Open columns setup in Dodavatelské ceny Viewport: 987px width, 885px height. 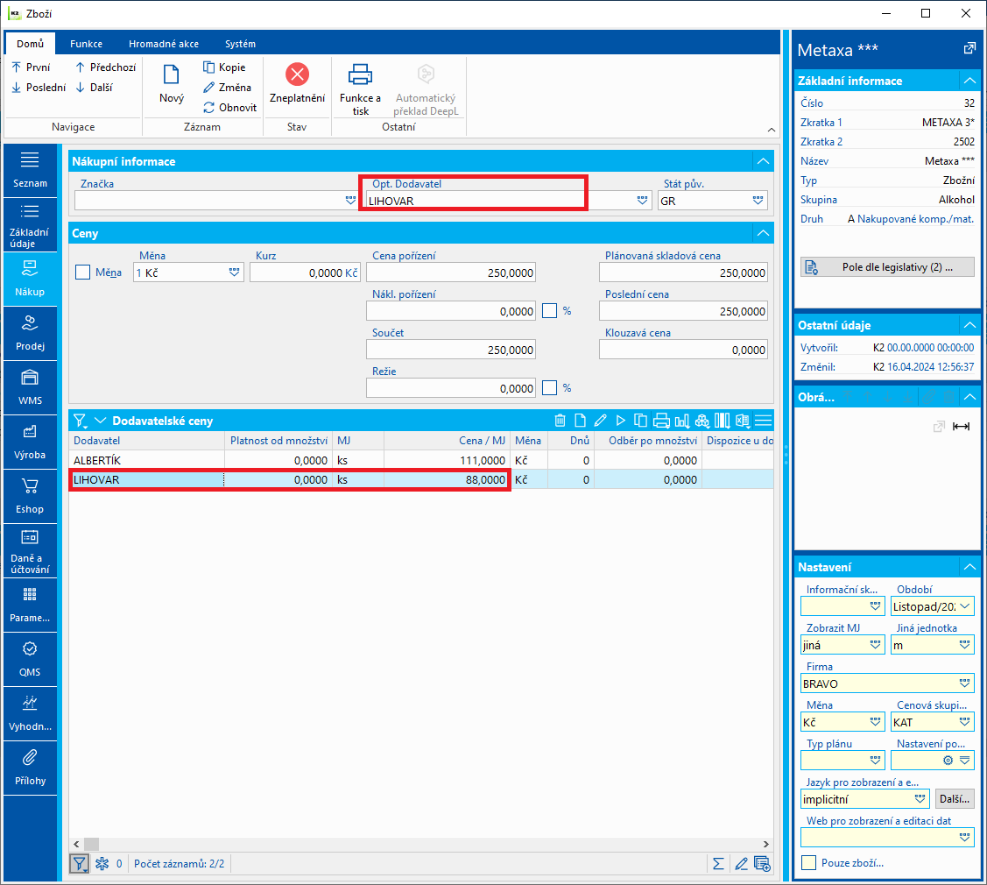[722, 420]
